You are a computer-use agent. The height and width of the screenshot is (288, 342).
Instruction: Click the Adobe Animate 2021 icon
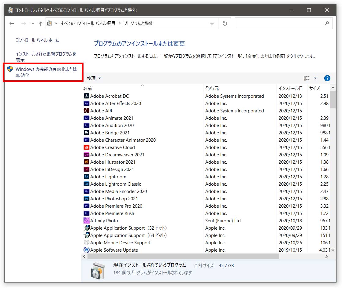point(86,118)
